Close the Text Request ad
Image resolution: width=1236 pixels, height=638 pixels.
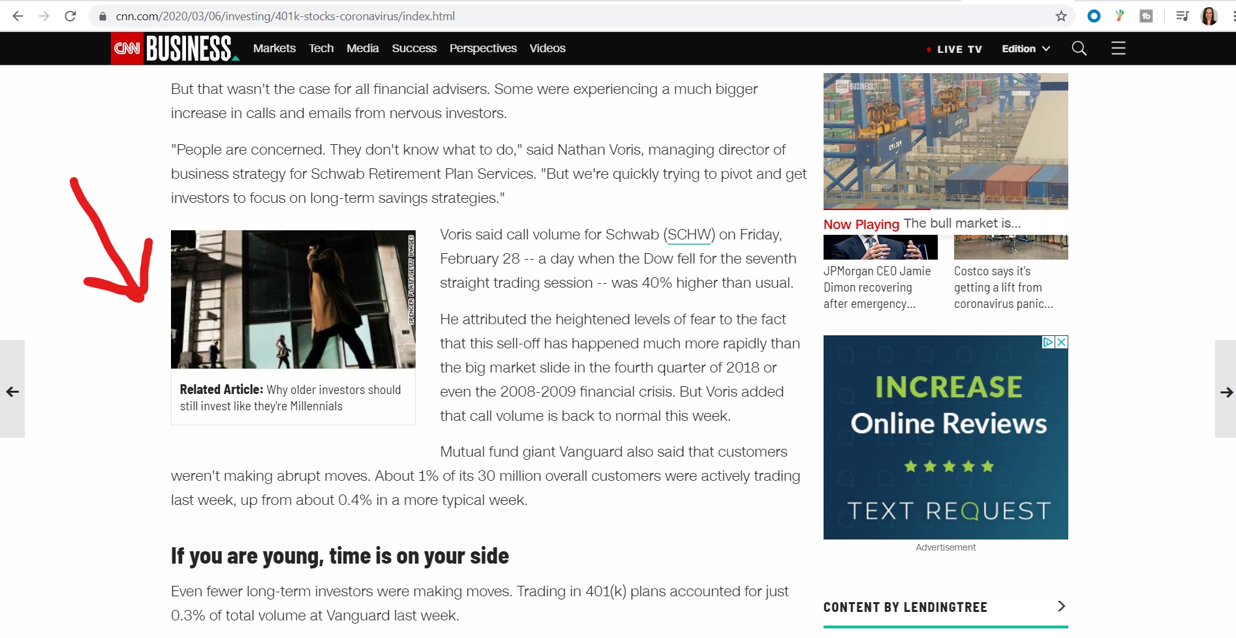click(1062, 342)
